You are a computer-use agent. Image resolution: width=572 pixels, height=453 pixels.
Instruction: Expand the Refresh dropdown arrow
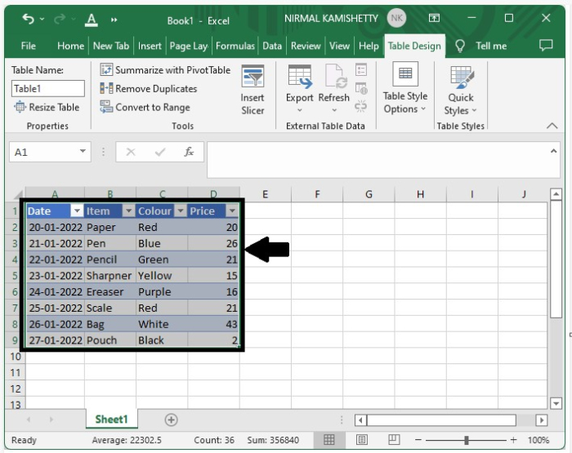[x=333, y=110]
